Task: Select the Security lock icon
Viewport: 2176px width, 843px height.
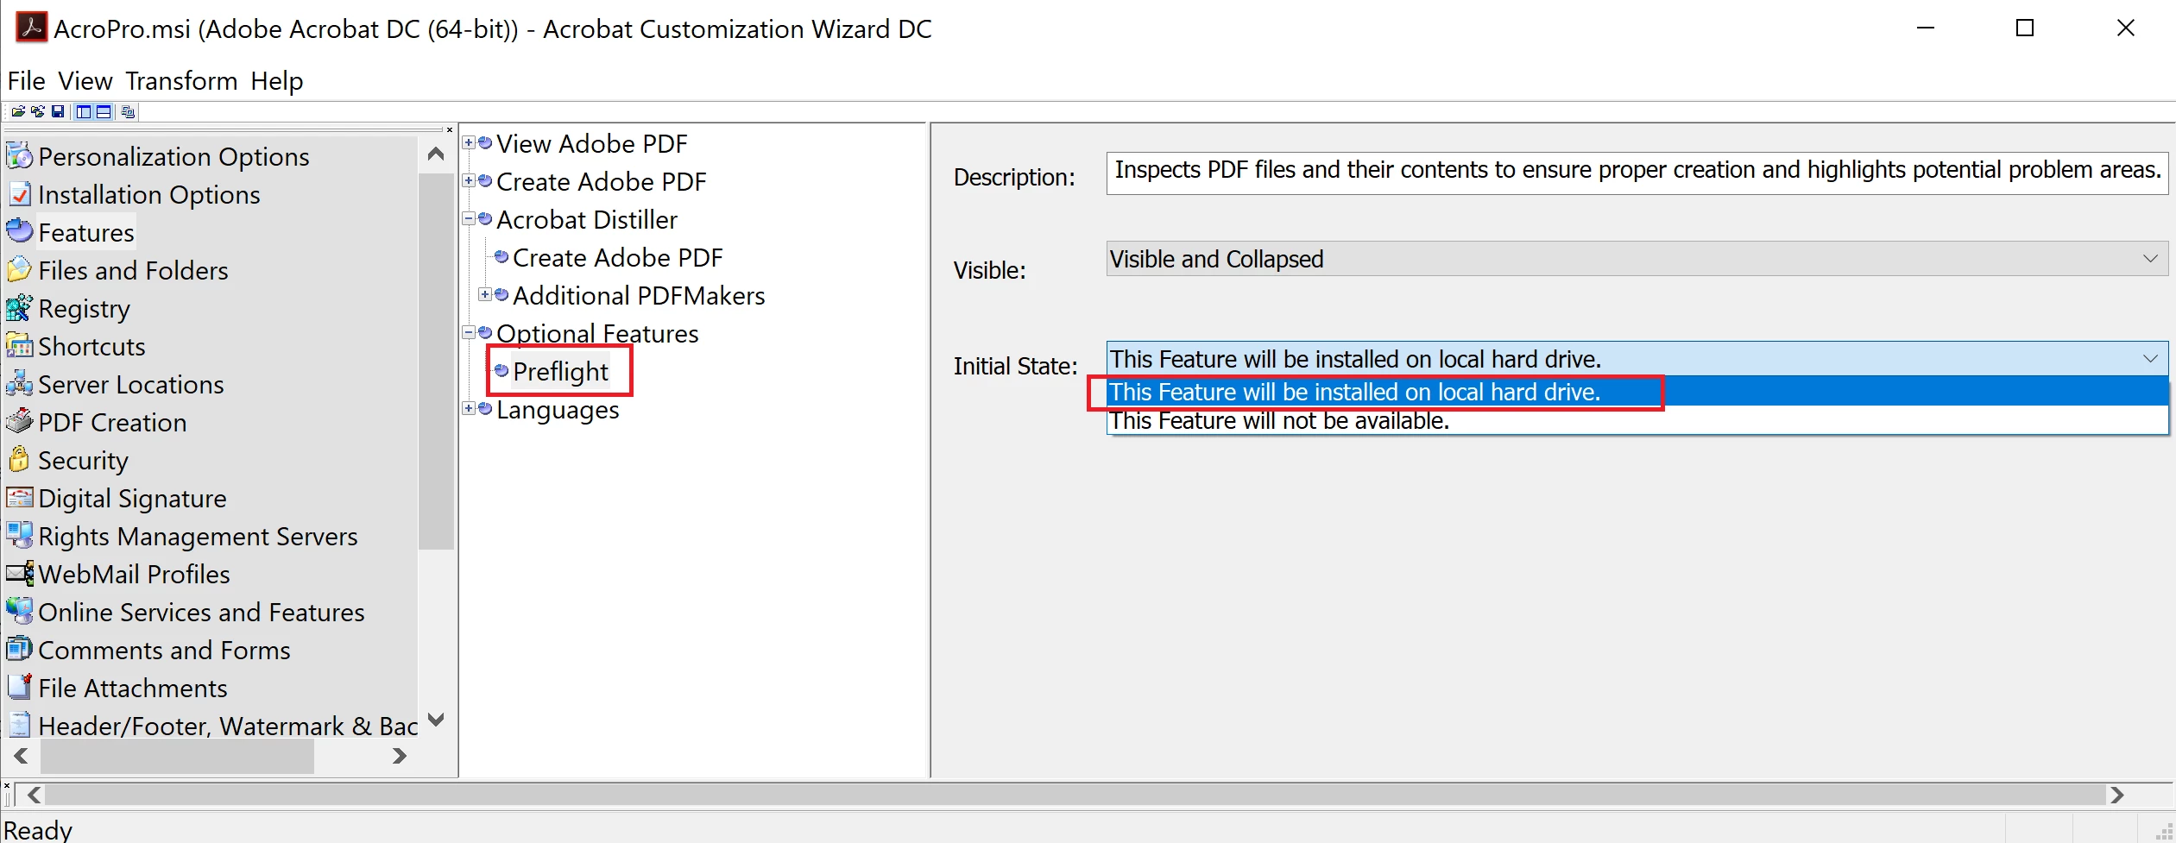Action: pyautogui.click(x=19, y=460)
